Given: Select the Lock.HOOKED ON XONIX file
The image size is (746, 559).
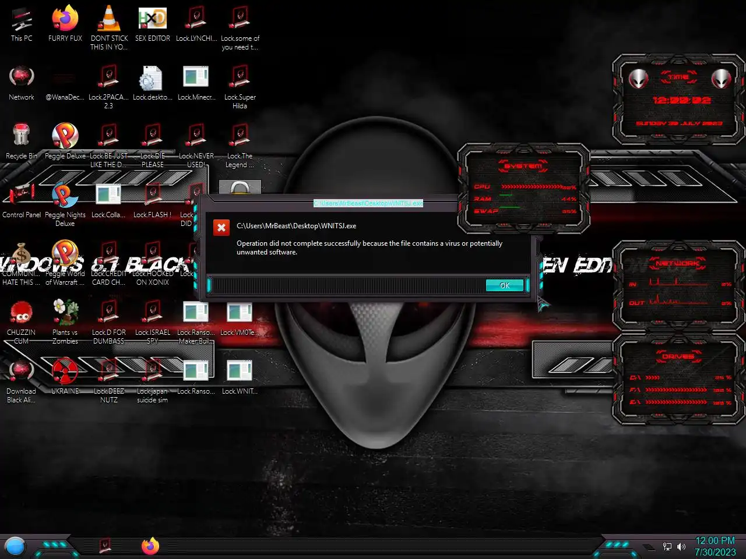Looking at the screenshot, I should 153,264.
